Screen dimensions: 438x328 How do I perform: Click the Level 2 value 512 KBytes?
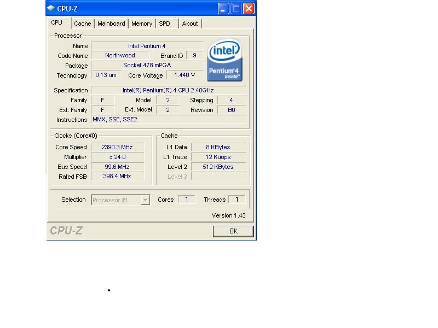(218, 167)
